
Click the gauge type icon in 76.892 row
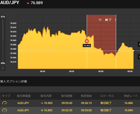click(5, 110)
